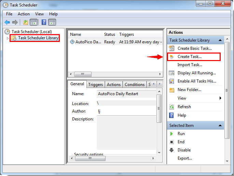This screenshot has height=176, width=234.
Task: Click the Up one level folder icon
Action: coord(26,23)
